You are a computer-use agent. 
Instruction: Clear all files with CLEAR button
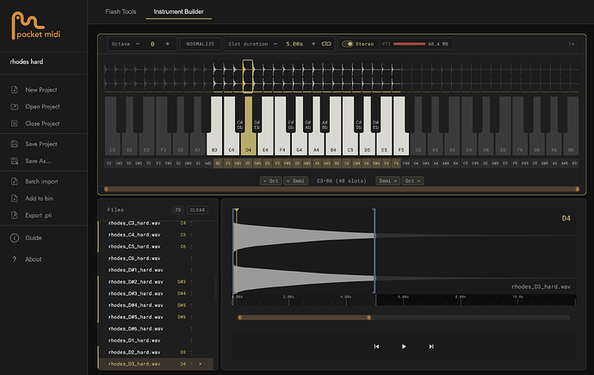tap(197, 210)
